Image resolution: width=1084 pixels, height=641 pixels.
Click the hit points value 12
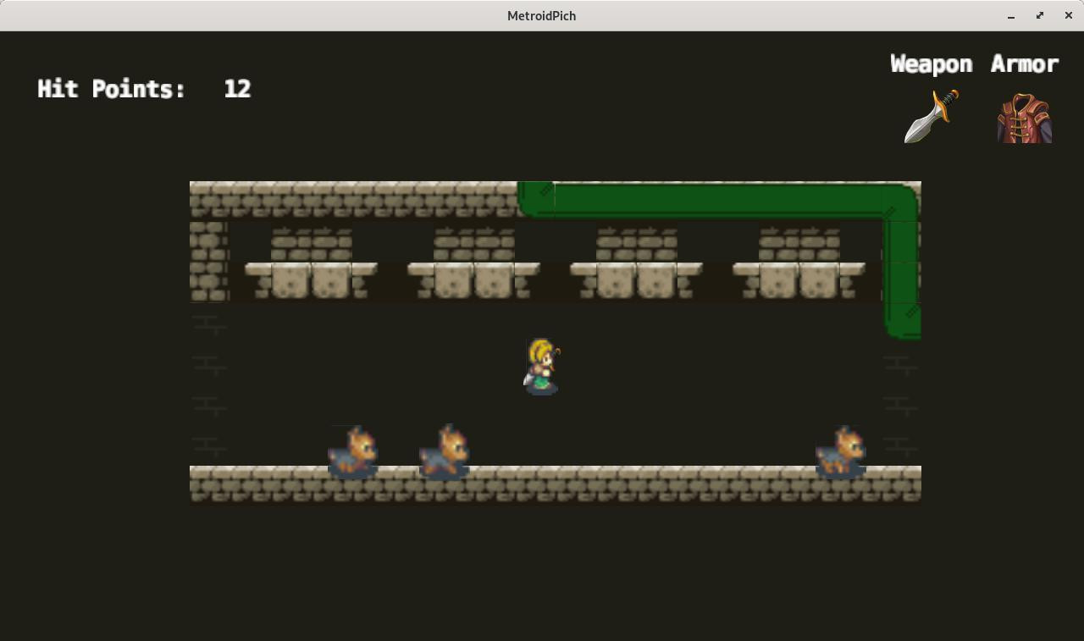pyautogui.click(x=237, y=89)
